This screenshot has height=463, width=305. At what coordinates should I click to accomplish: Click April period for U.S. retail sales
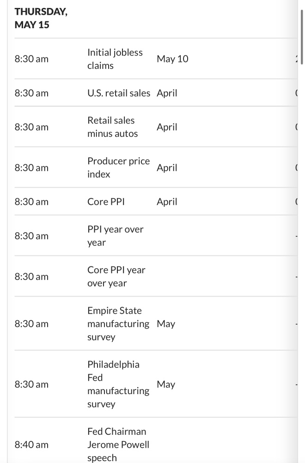coord(167,93)
